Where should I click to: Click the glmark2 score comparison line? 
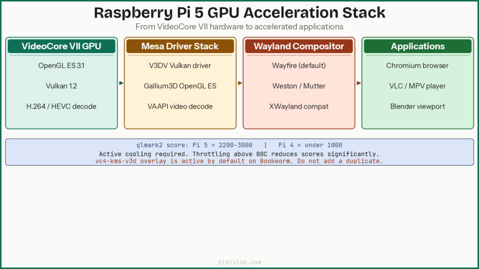(x=239, y=145)
